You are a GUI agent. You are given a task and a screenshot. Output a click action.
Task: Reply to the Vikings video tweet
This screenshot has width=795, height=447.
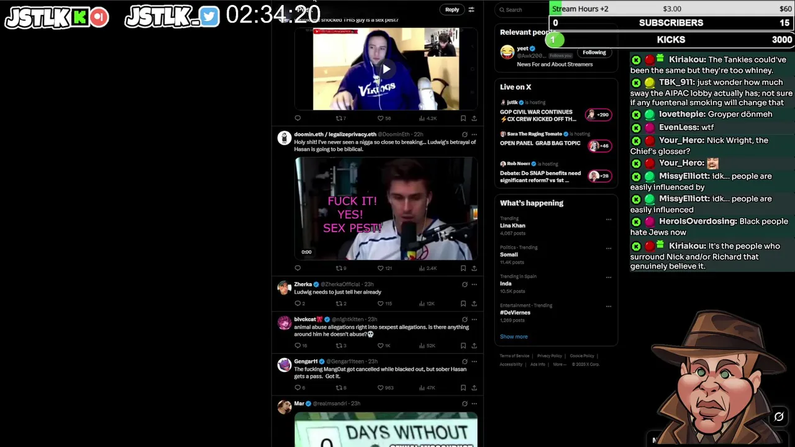point(298,118)
